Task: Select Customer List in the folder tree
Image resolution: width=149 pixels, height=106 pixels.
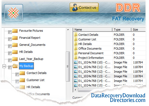Action: (35, 80)
